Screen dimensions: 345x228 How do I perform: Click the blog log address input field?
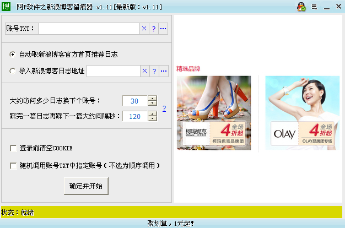click(x=114, y=71)
